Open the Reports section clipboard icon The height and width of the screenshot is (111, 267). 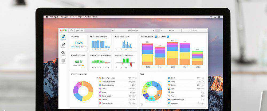coord(63,61)
